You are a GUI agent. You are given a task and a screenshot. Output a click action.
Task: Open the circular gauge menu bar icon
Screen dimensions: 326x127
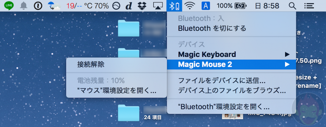pos(116,5)
